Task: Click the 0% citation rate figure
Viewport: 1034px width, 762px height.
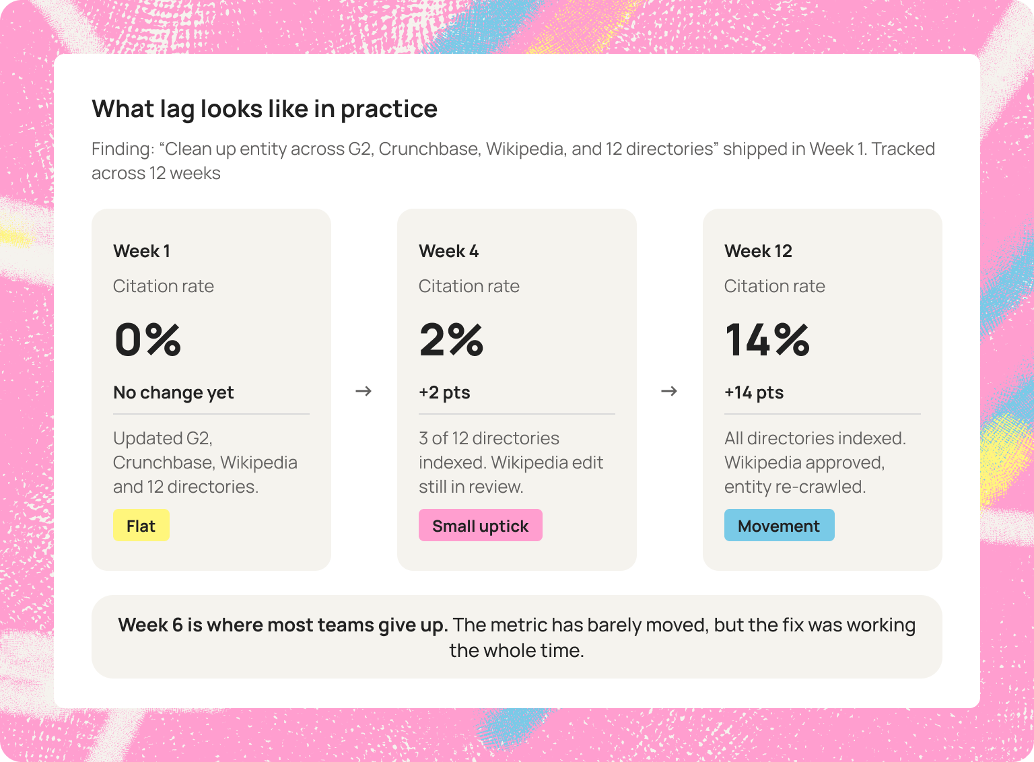Action: tap(148, 339)
